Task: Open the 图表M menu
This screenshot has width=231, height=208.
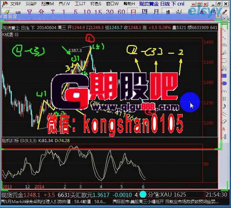Action: [x=48, y=4]
